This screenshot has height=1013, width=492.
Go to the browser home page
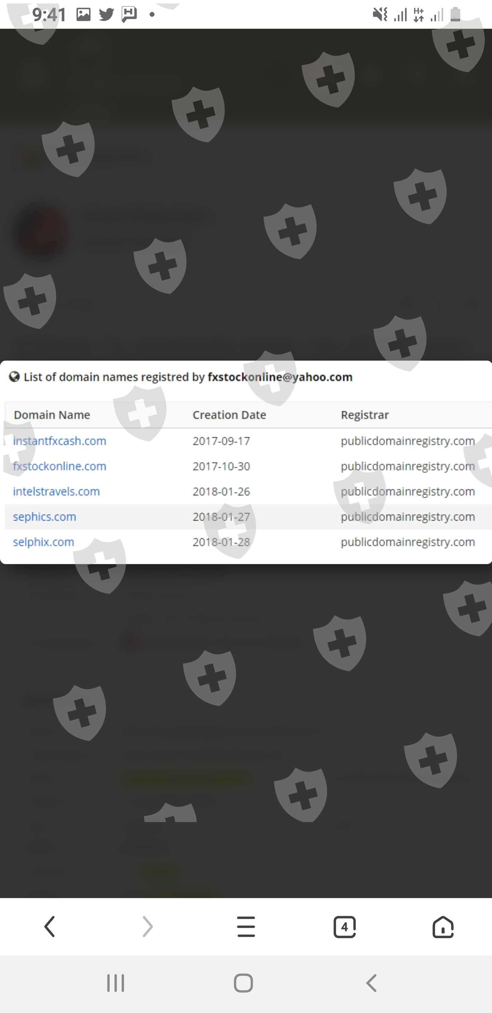(442, 926)
